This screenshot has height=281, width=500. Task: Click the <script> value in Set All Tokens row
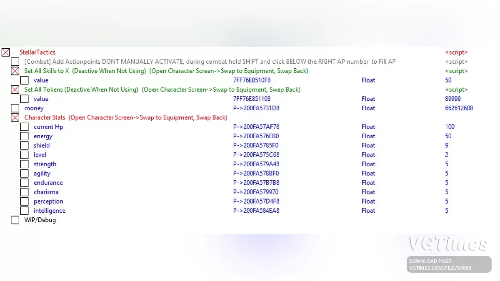(x=456, y=90)
